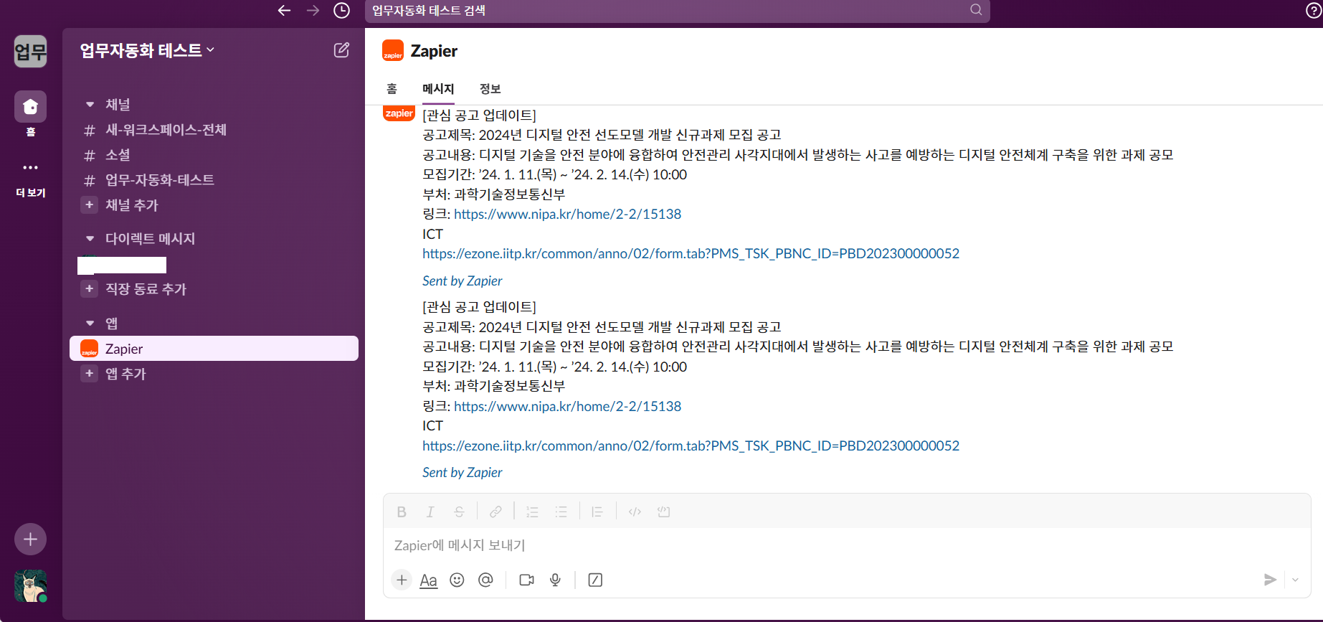The height and width of the screenshot is (622, 1323).
Task: Toggle bold formatting
Action: click(402, 512)
